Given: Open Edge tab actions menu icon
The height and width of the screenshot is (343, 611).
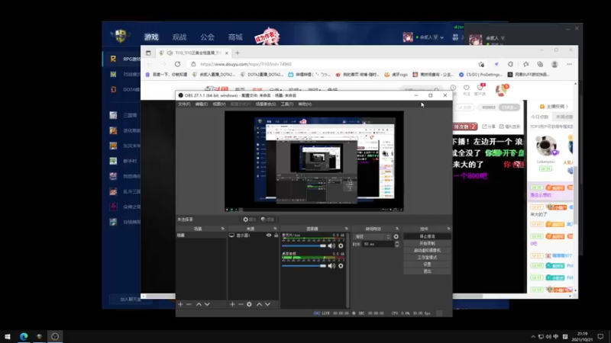Looking at the screenshot, I should tap(148, 53).
